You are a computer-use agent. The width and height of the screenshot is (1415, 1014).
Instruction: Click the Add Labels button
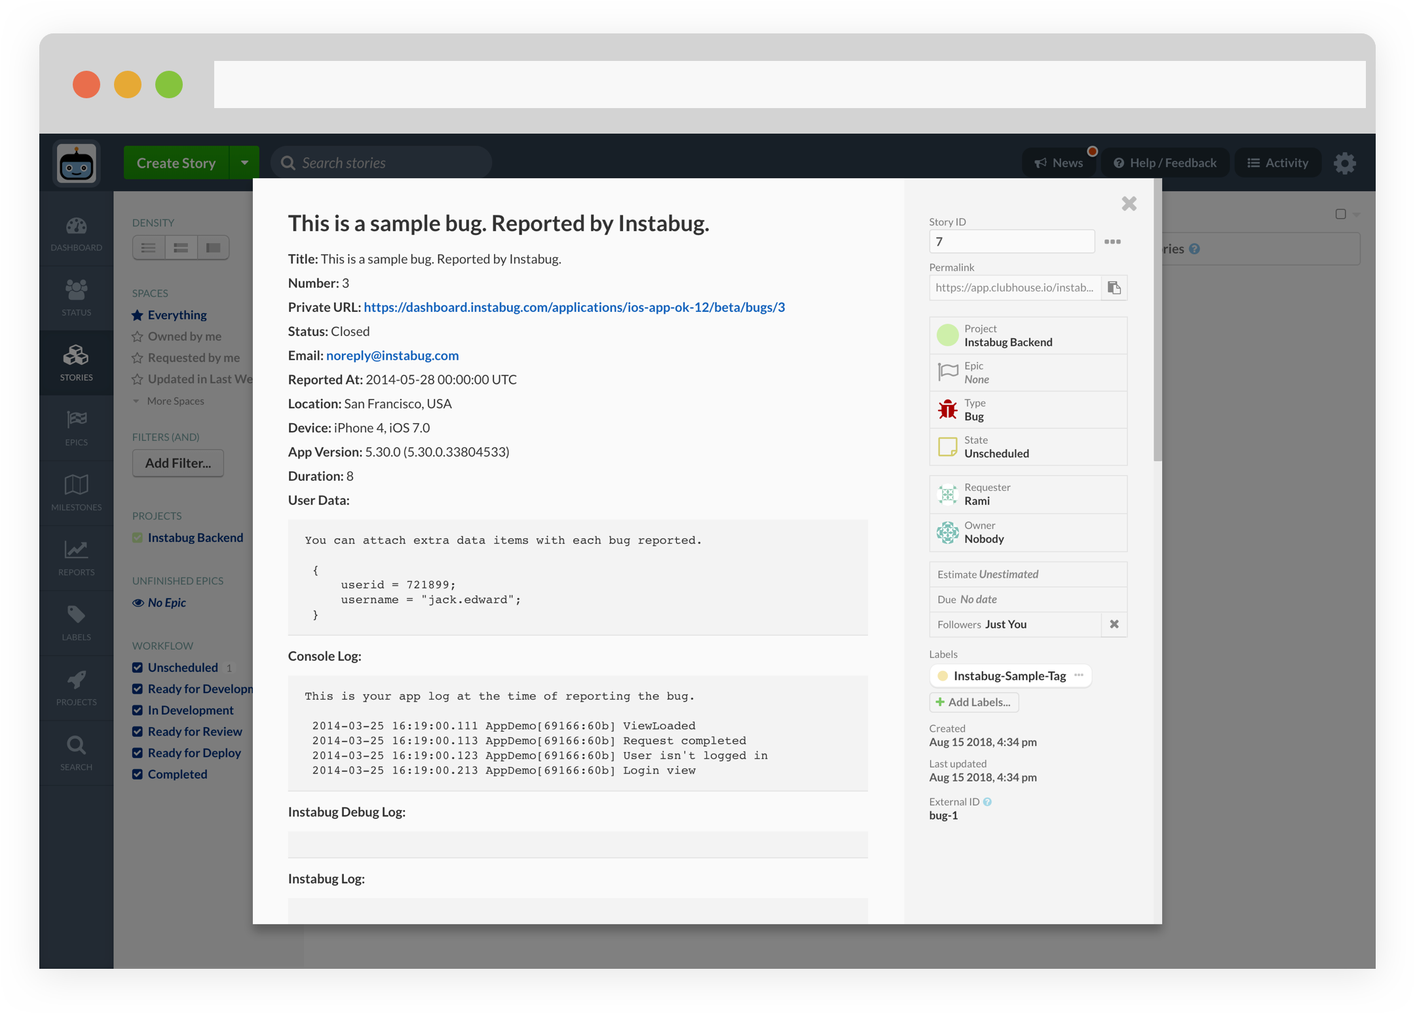point(973,702)
